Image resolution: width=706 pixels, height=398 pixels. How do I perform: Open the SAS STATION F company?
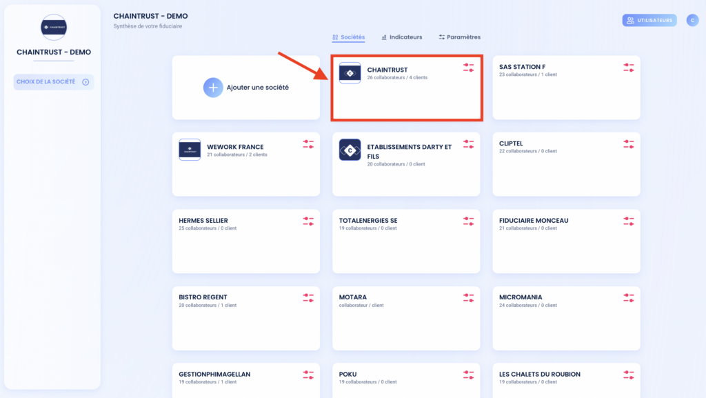[523, 67]
